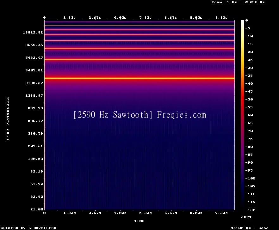Click the 839.73 frequency label

[x=35, y=108]
